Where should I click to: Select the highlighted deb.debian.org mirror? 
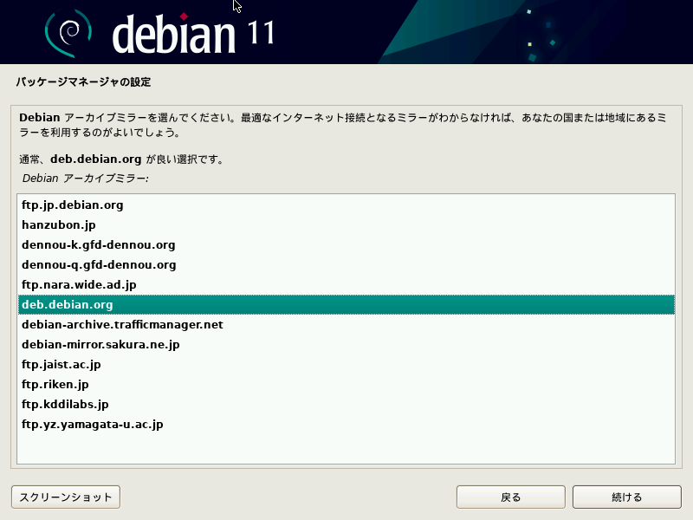(x=346, y=305)
